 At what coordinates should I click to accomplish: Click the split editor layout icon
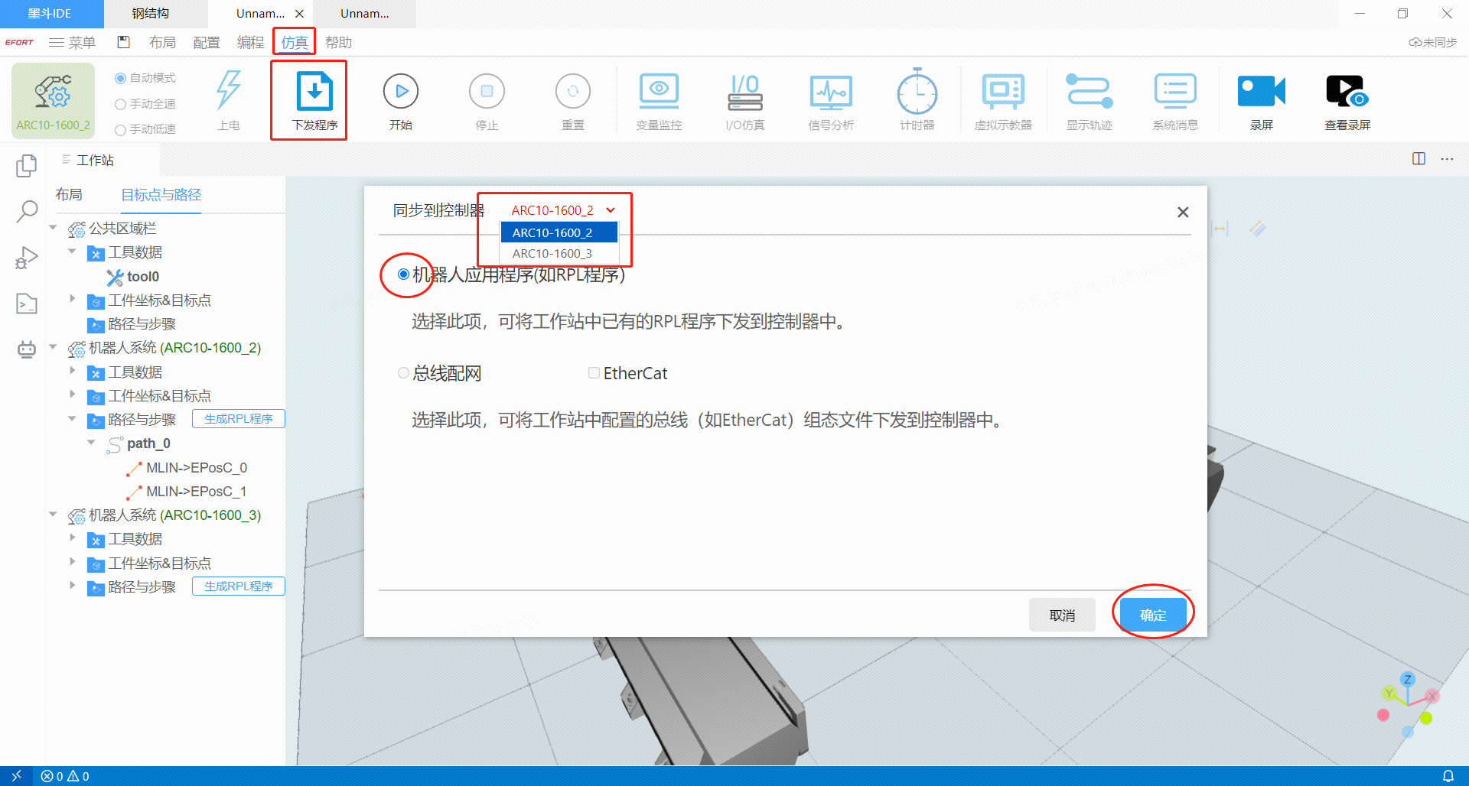click(1419, 159)
